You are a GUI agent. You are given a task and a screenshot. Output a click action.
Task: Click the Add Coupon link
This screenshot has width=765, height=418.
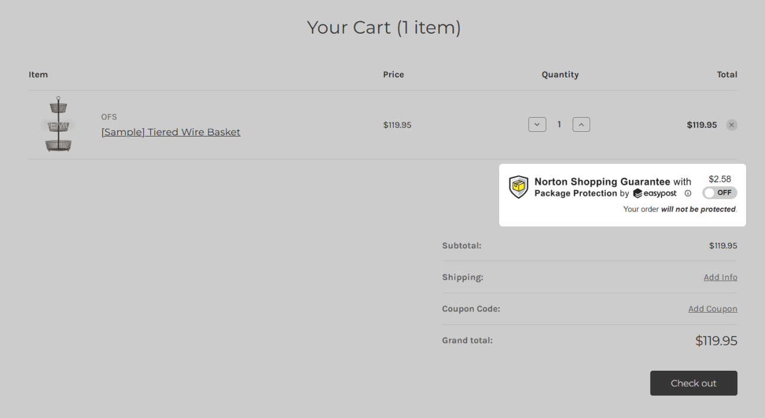pos(712,309)
